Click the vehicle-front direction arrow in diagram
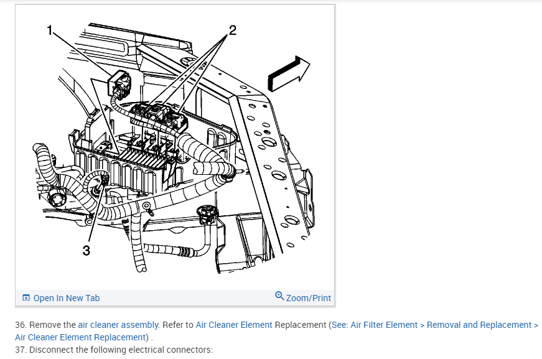Viewport: 542px width, 359px height. pos(289,74)
